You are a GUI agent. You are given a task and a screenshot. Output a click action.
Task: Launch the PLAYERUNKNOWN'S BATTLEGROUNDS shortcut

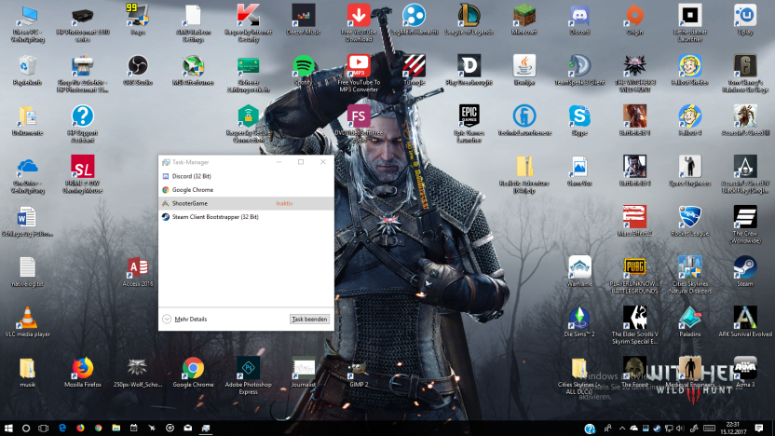tap(634, 267)
